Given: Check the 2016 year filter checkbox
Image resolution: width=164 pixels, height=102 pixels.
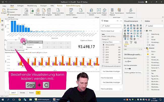Looking at the screenshot, I should coord(103,47).
